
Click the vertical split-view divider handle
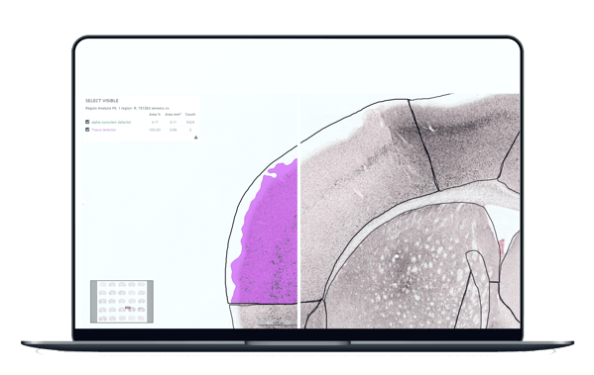[x=298, y=211]
